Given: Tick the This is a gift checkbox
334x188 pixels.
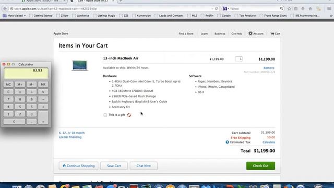Looking at the screenshot, I should click(105, 115).
